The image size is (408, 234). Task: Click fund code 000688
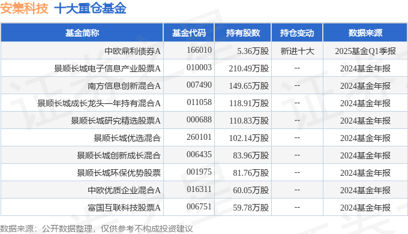(x=199, y=120)
